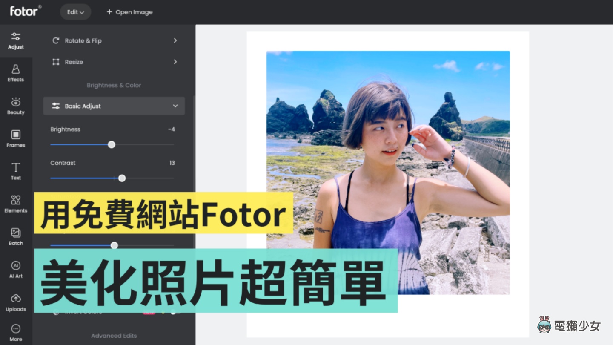Open the Edit dropdown menu
The height and width of the screenshot is (345, 613).
tap(75, 12)
